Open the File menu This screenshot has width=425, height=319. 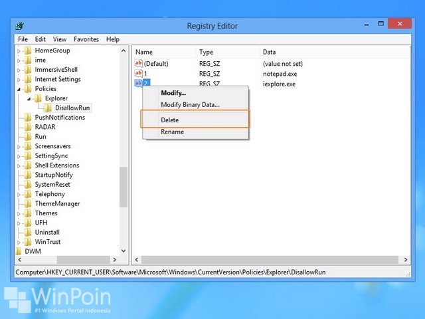tap(23, 39)
